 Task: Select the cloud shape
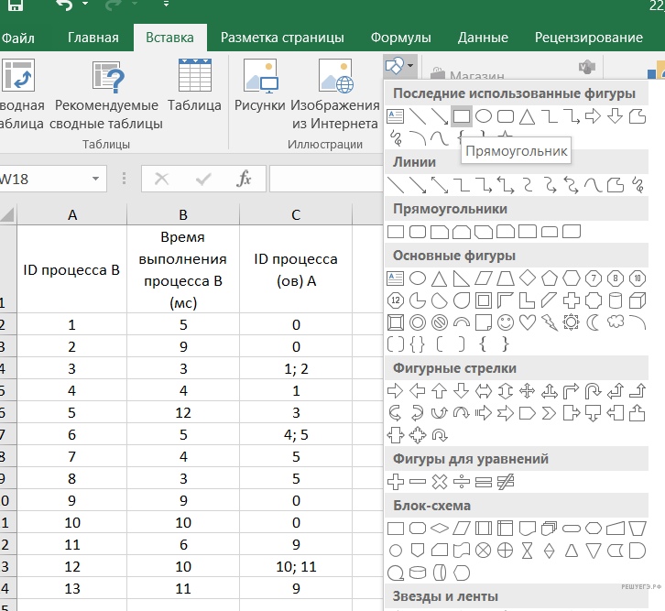click(x=616, y=322)
